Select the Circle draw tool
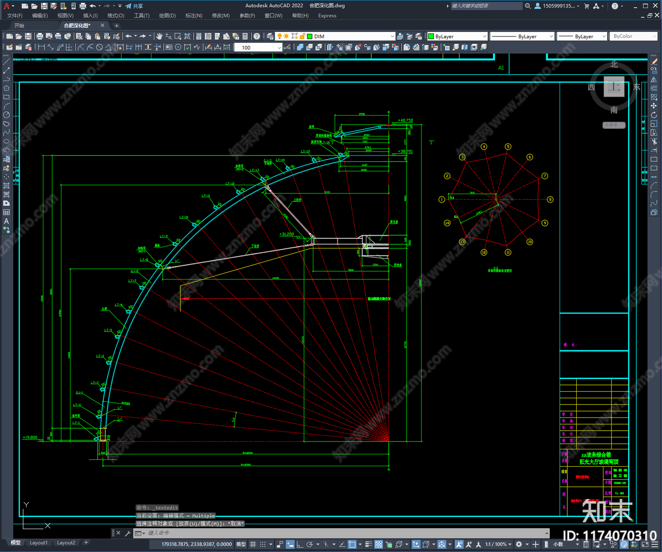Screen dimensions: 662x552 click(x=6, y=115)
